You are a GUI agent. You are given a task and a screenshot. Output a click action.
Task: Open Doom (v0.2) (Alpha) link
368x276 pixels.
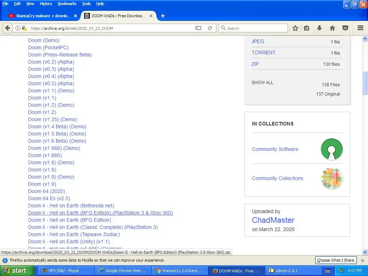(51, 62)
